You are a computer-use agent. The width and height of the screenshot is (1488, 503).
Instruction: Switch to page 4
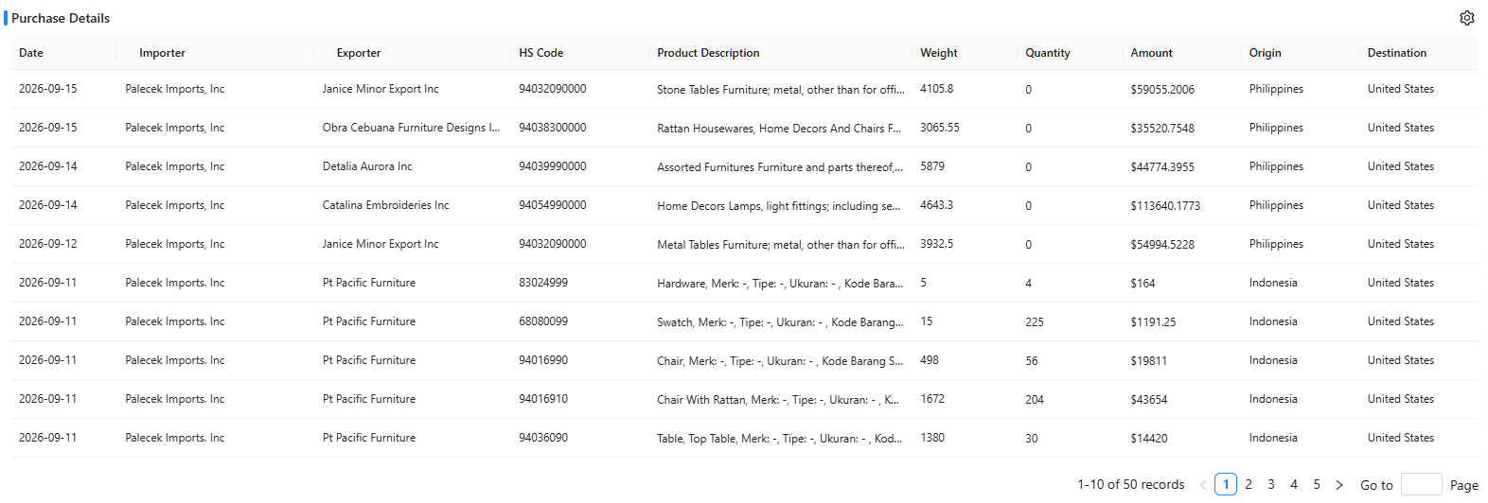tap(1294, 484)
